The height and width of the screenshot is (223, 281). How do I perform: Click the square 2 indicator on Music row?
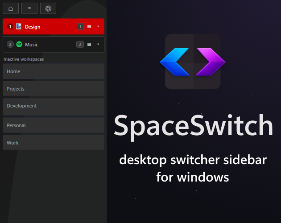(80, 44)
